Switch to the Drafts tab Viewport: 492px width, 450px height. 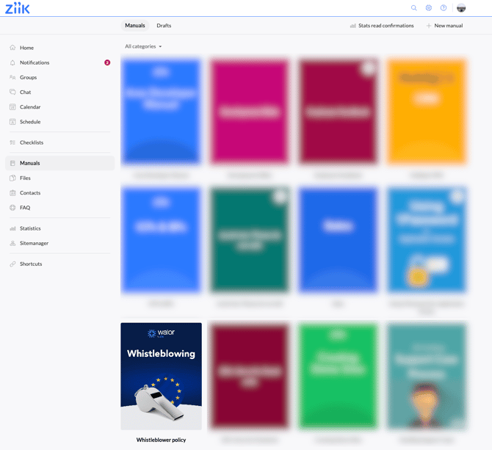164,26
